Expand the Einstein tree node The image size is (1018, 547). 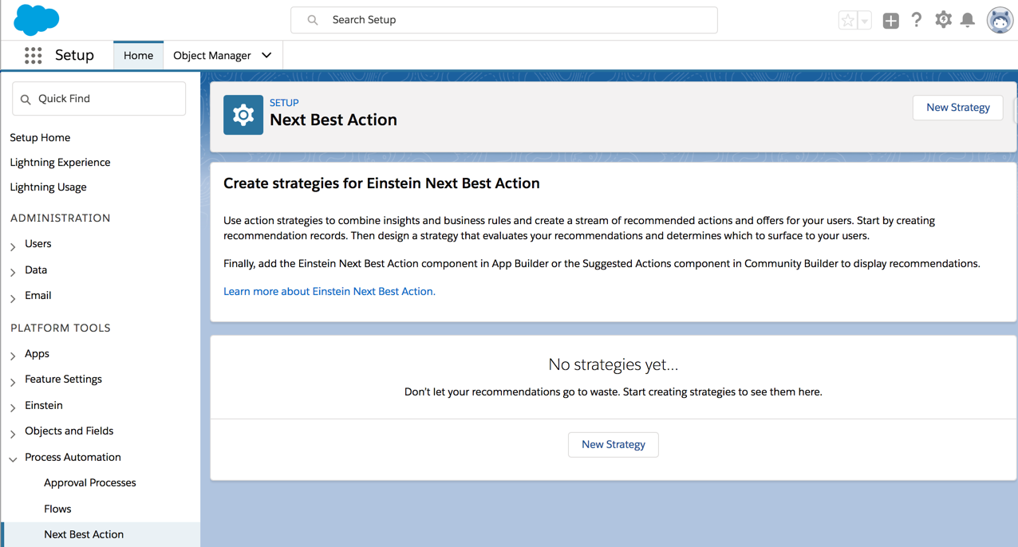coord(13,407)
